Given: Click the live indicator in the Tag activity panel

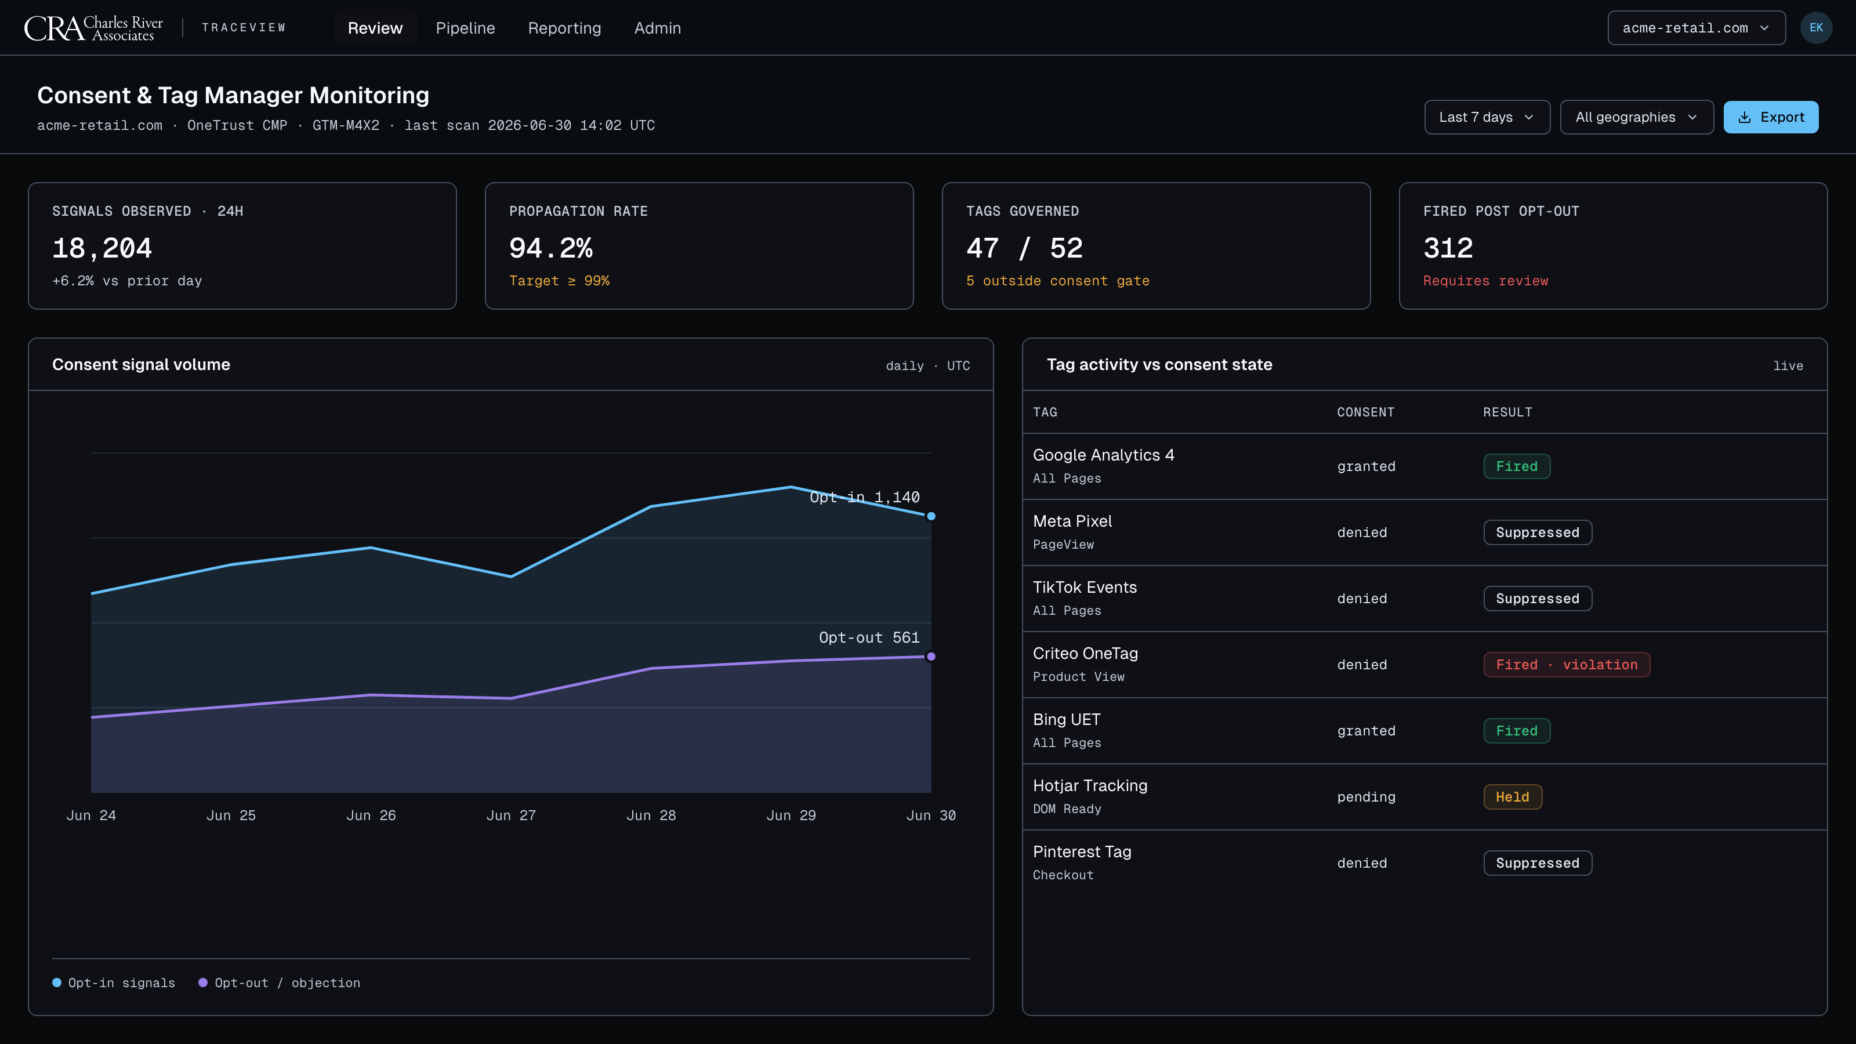Looking at the screenshot, I should (x=1788, y=366).
